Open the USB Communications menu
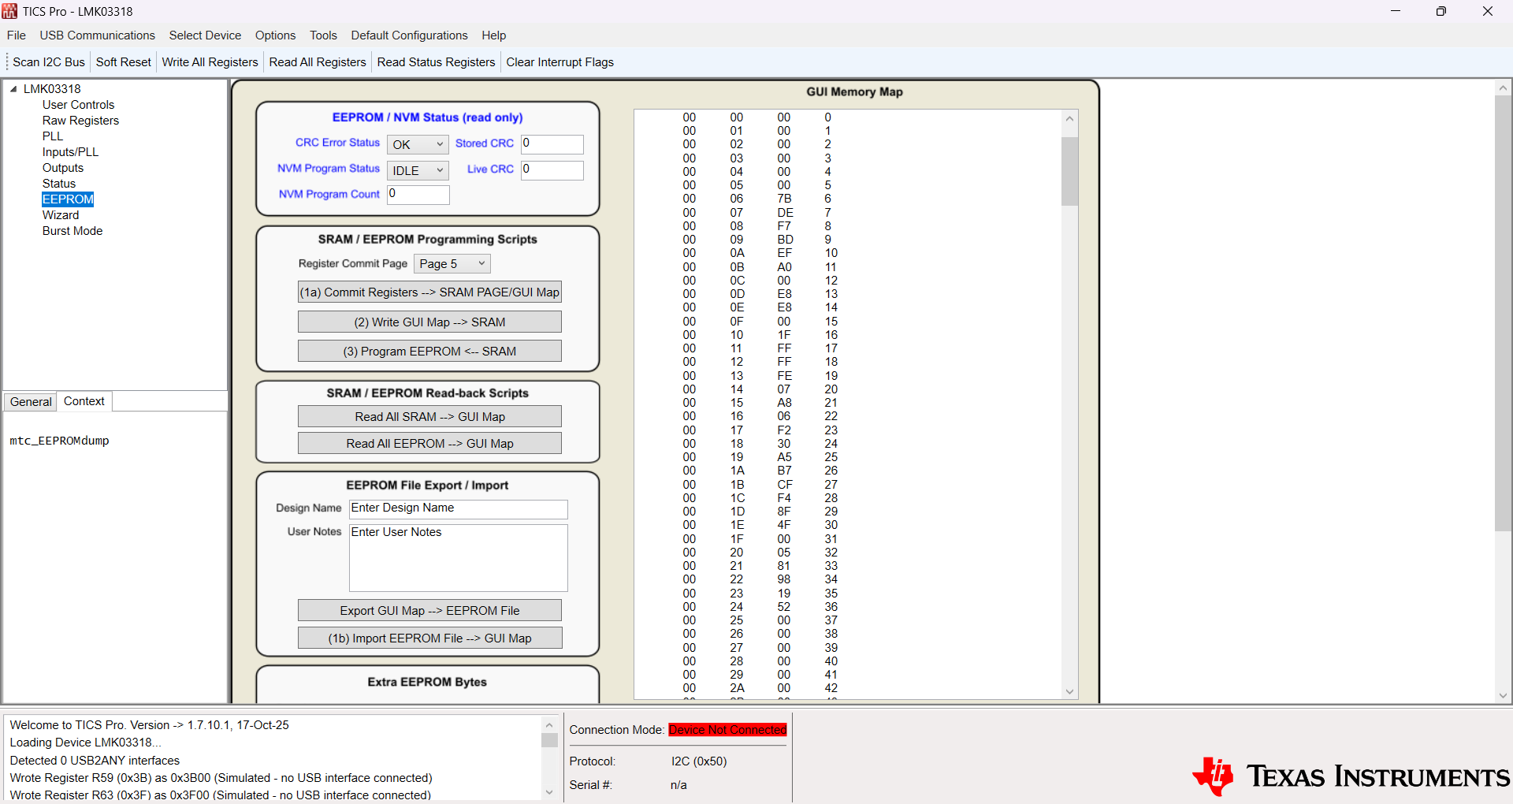This screenshot has height=804, width=1513. coord(98,35)
